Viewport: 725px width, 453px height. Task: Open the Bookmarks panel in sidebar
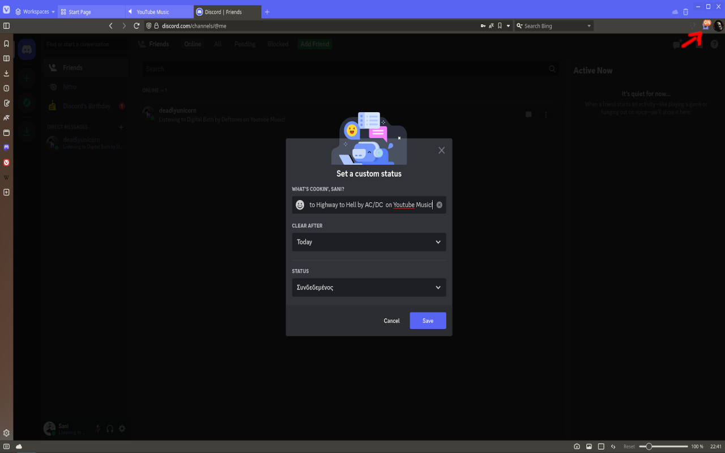pos(6,44)
